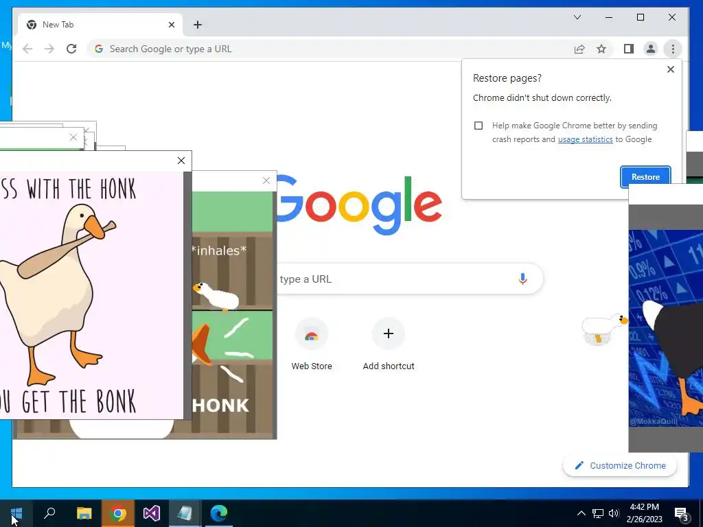The height and width of the screenshot is (527, 703).
Task: Click the pixel goose by the stock meme
Action: click(605, 329)
